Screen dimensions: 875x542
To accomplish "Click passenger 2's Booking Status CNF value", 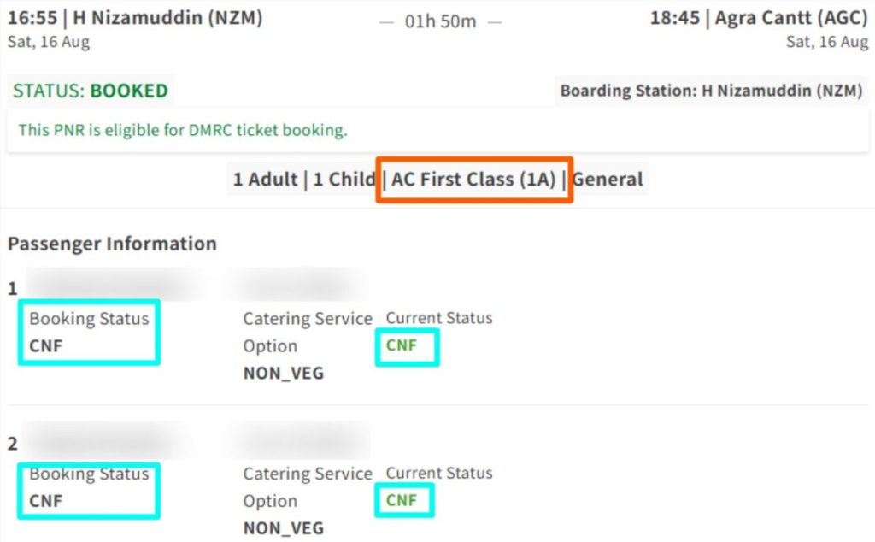I will click(46, 501).
